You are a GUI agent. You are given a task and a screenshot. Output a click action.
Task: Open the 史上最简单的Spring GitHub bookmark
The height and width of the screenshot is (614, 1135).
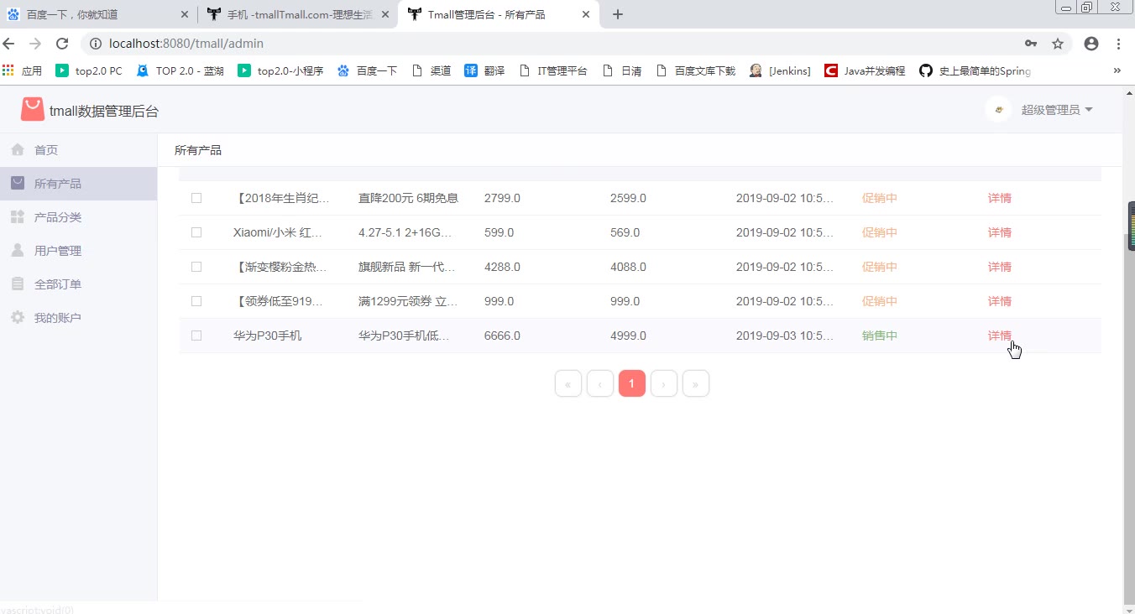pos(975,71)
